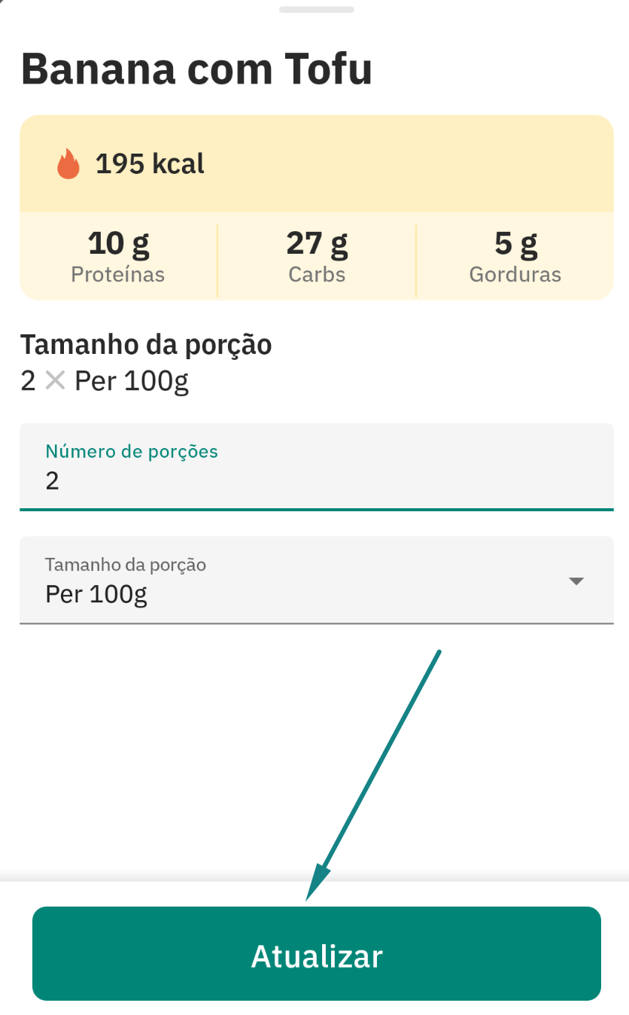Click the Banana com Tofu title
The height and width of the screenshot is (1015, 629).
(196, 69)
